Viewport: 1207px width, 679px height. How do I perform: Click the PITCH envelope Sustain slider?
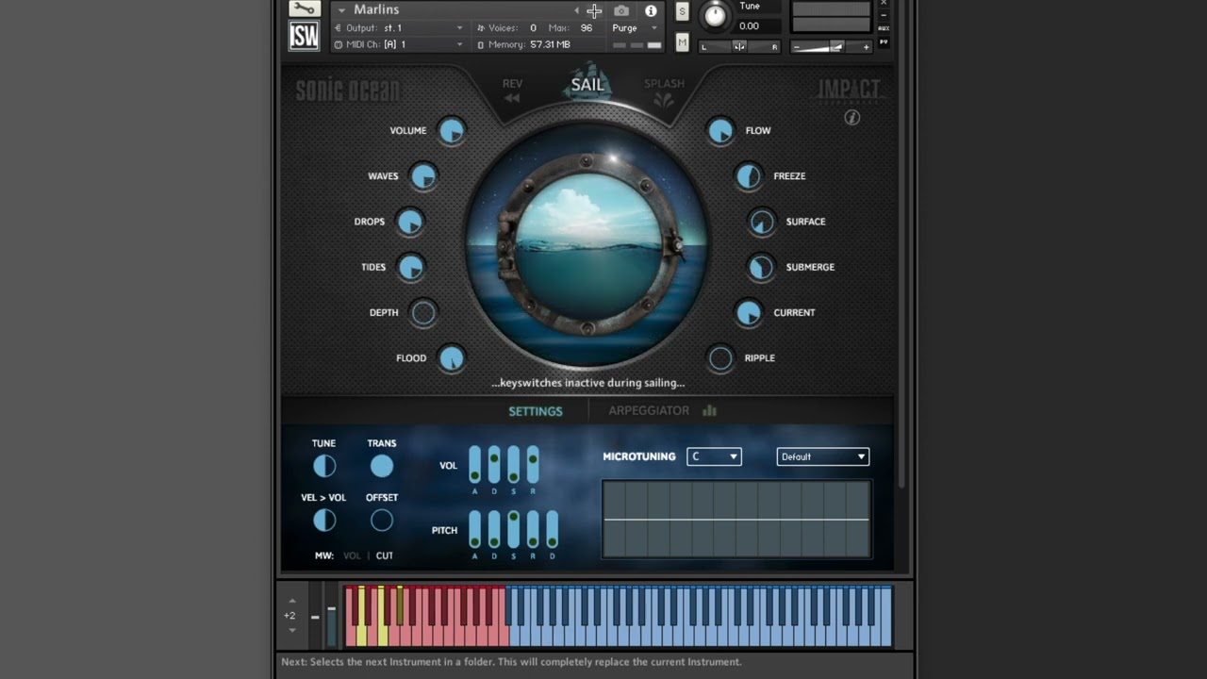514,529
